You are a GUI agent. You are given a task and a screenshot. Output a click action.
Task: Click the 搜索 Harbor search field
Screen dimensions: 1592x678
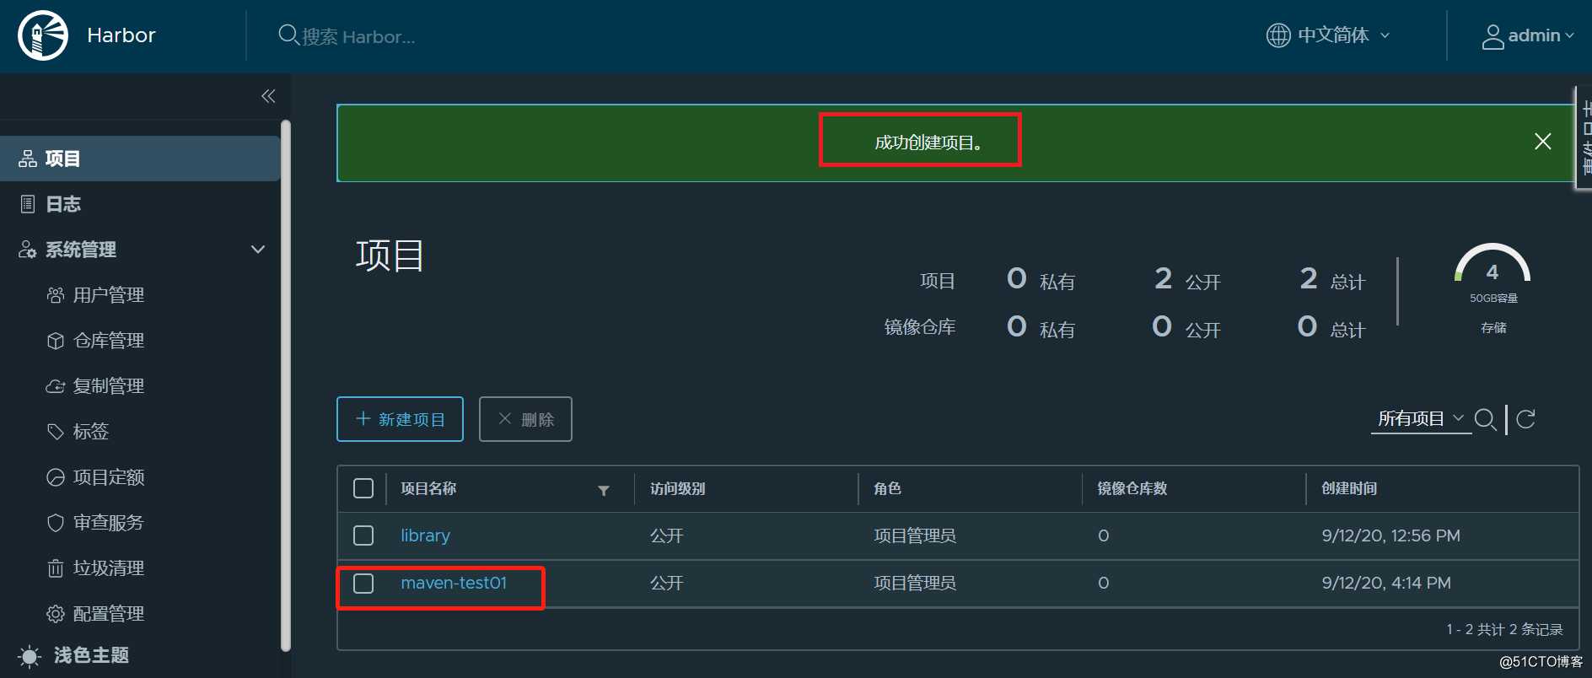pyautogui.click(x=358, y=36)
